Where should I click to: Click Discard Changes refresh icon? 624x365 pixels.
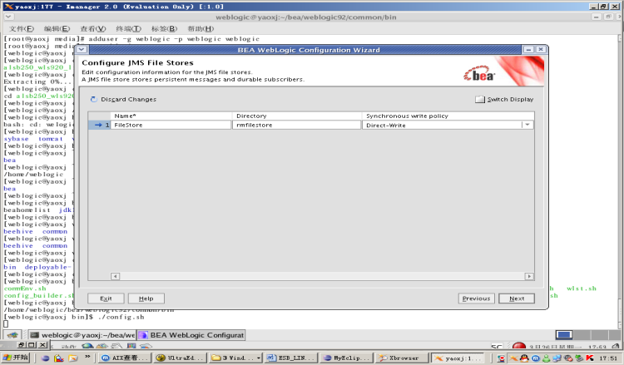tap(93, 99)
